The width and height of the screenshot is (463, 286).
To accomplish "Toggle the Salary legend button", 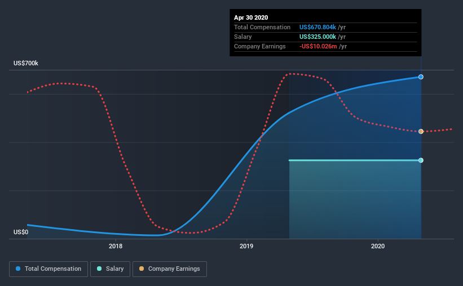I will coord(110,269).
